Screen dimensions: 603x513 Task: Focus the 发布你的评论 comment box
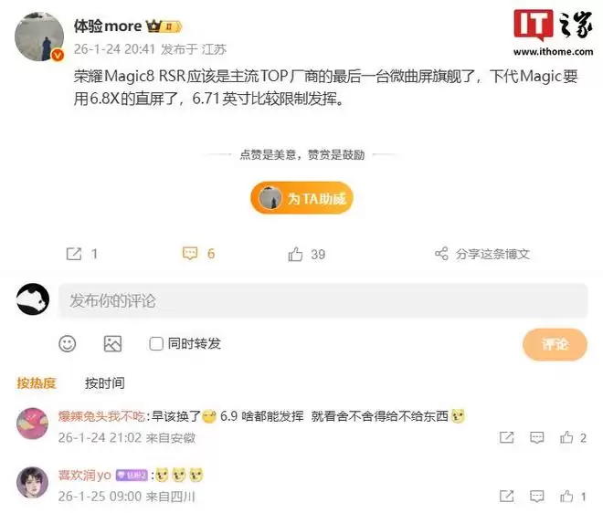323,300
